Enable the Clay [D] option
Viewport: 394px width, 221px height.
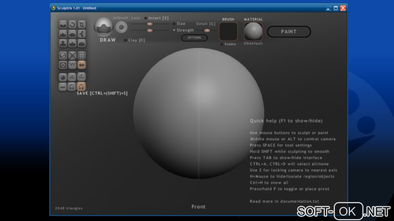coord(125,40)
